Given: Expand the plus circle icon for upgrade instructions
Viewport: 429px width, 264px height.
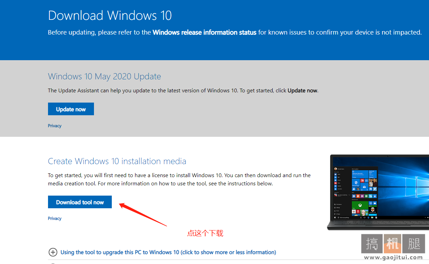Looking at the screenshot, I should 53,252.
